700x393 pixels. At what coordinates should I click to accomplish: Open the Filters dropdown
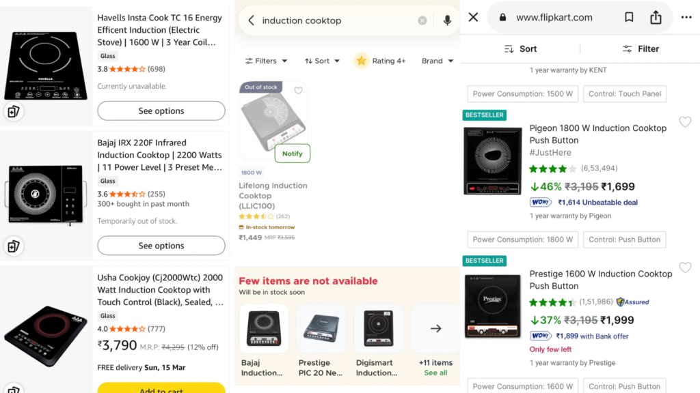click(x=266, y=61)
